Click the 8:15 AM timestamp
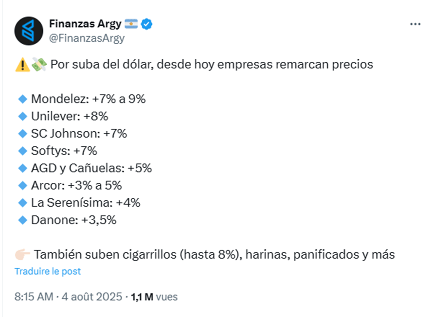Screen dimensions: 431x317 click(34, 297)
